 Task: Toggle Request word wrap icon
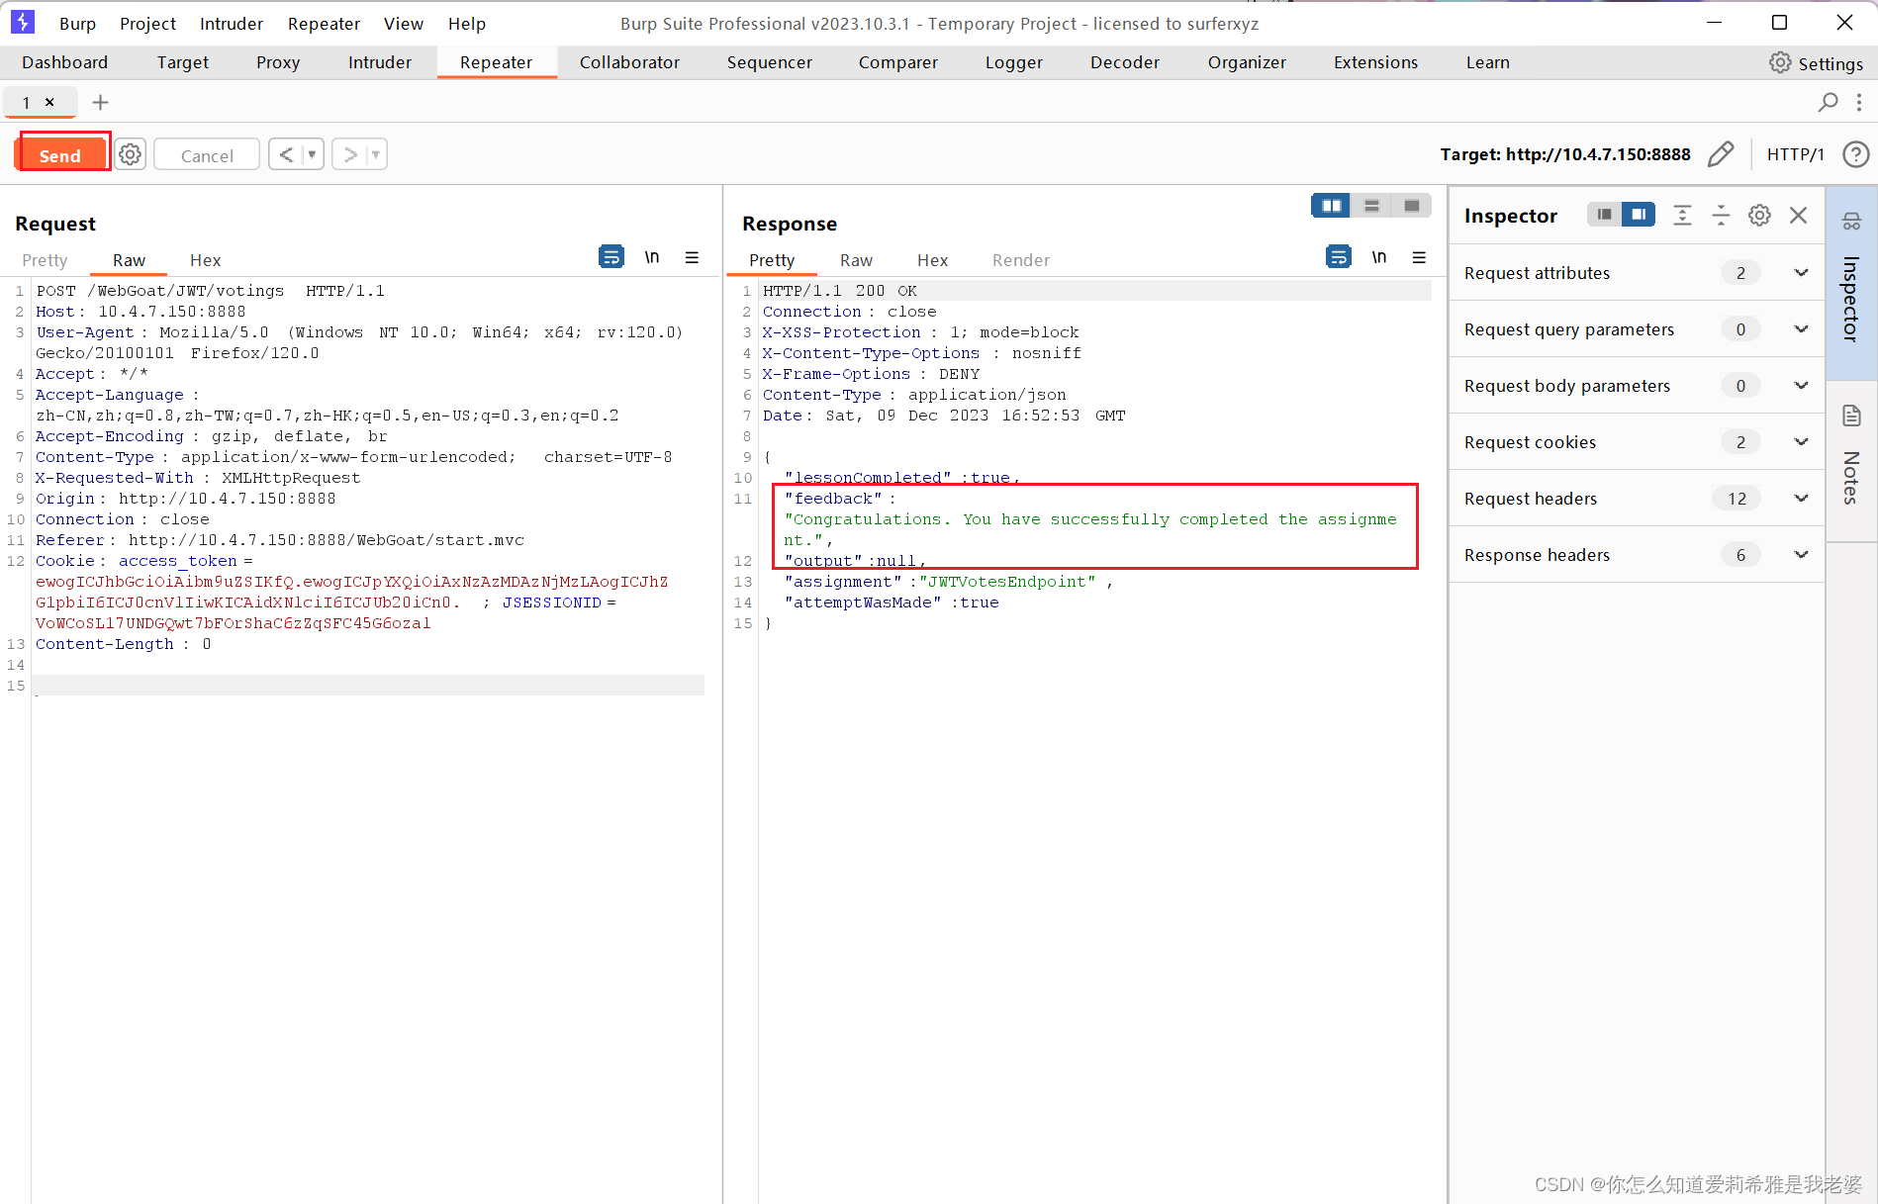pos(611,257)
